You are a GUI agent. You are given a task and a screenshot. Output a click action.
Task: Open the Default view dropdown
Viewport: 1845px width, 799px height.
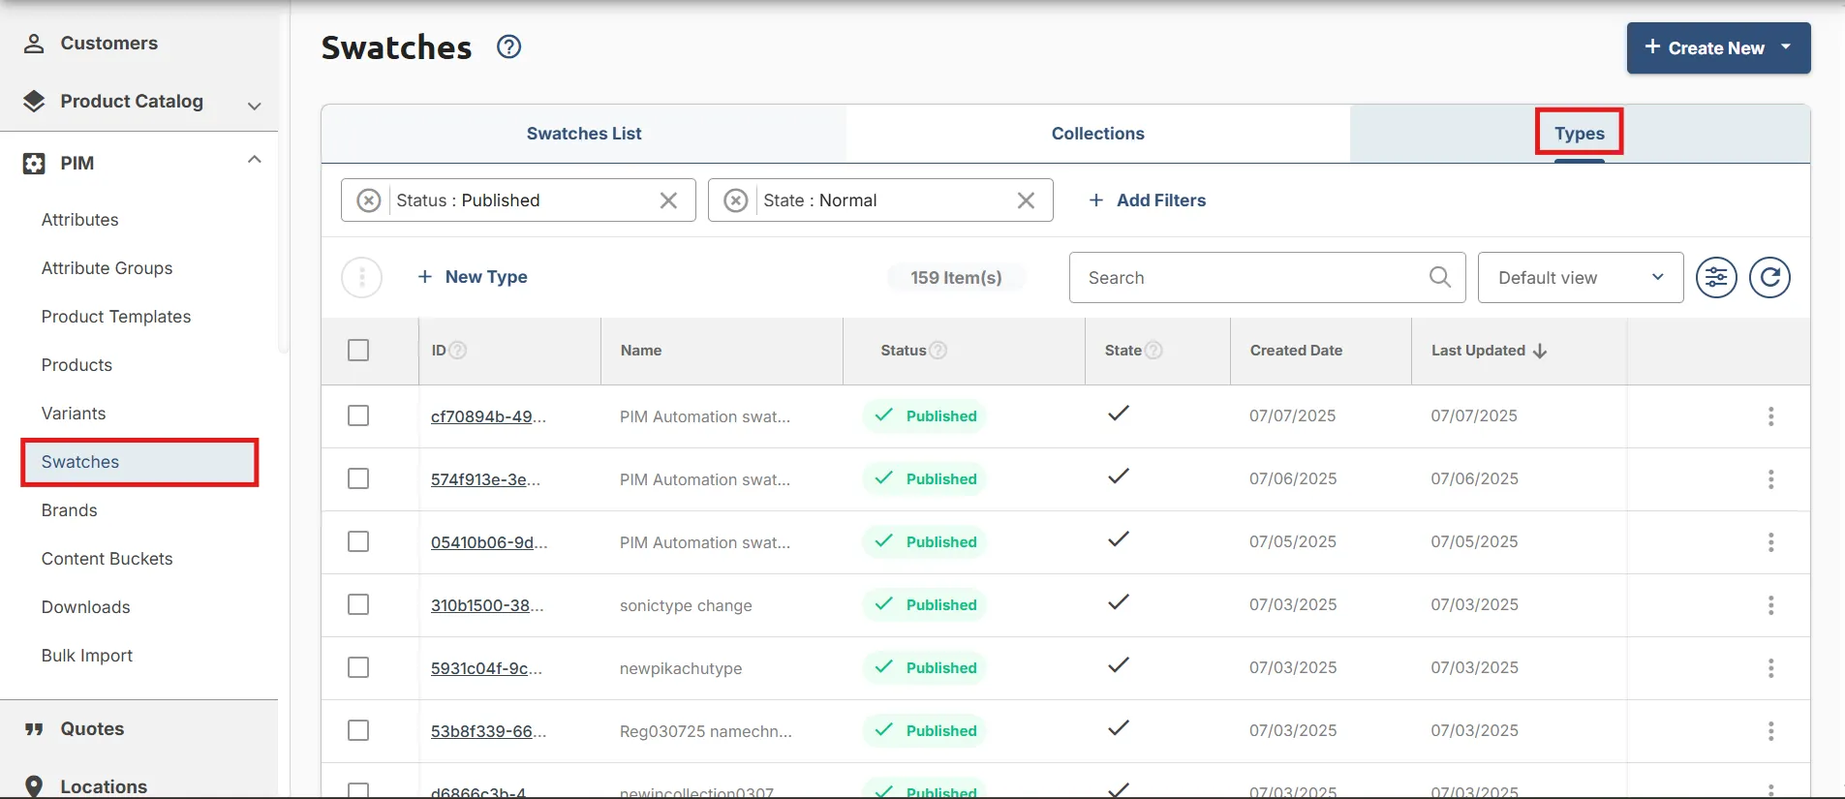pos(1581,278)
